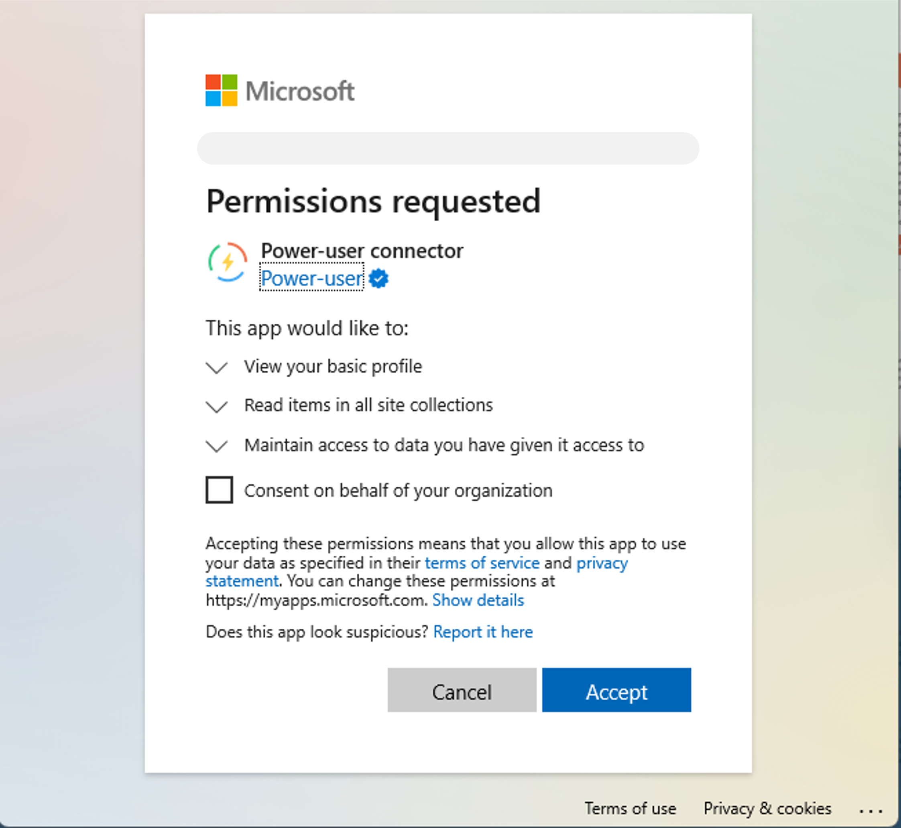This screenshot has height=828, width=901.
Task: Expand View your basic profile permission
Action: tap(217, 367)
